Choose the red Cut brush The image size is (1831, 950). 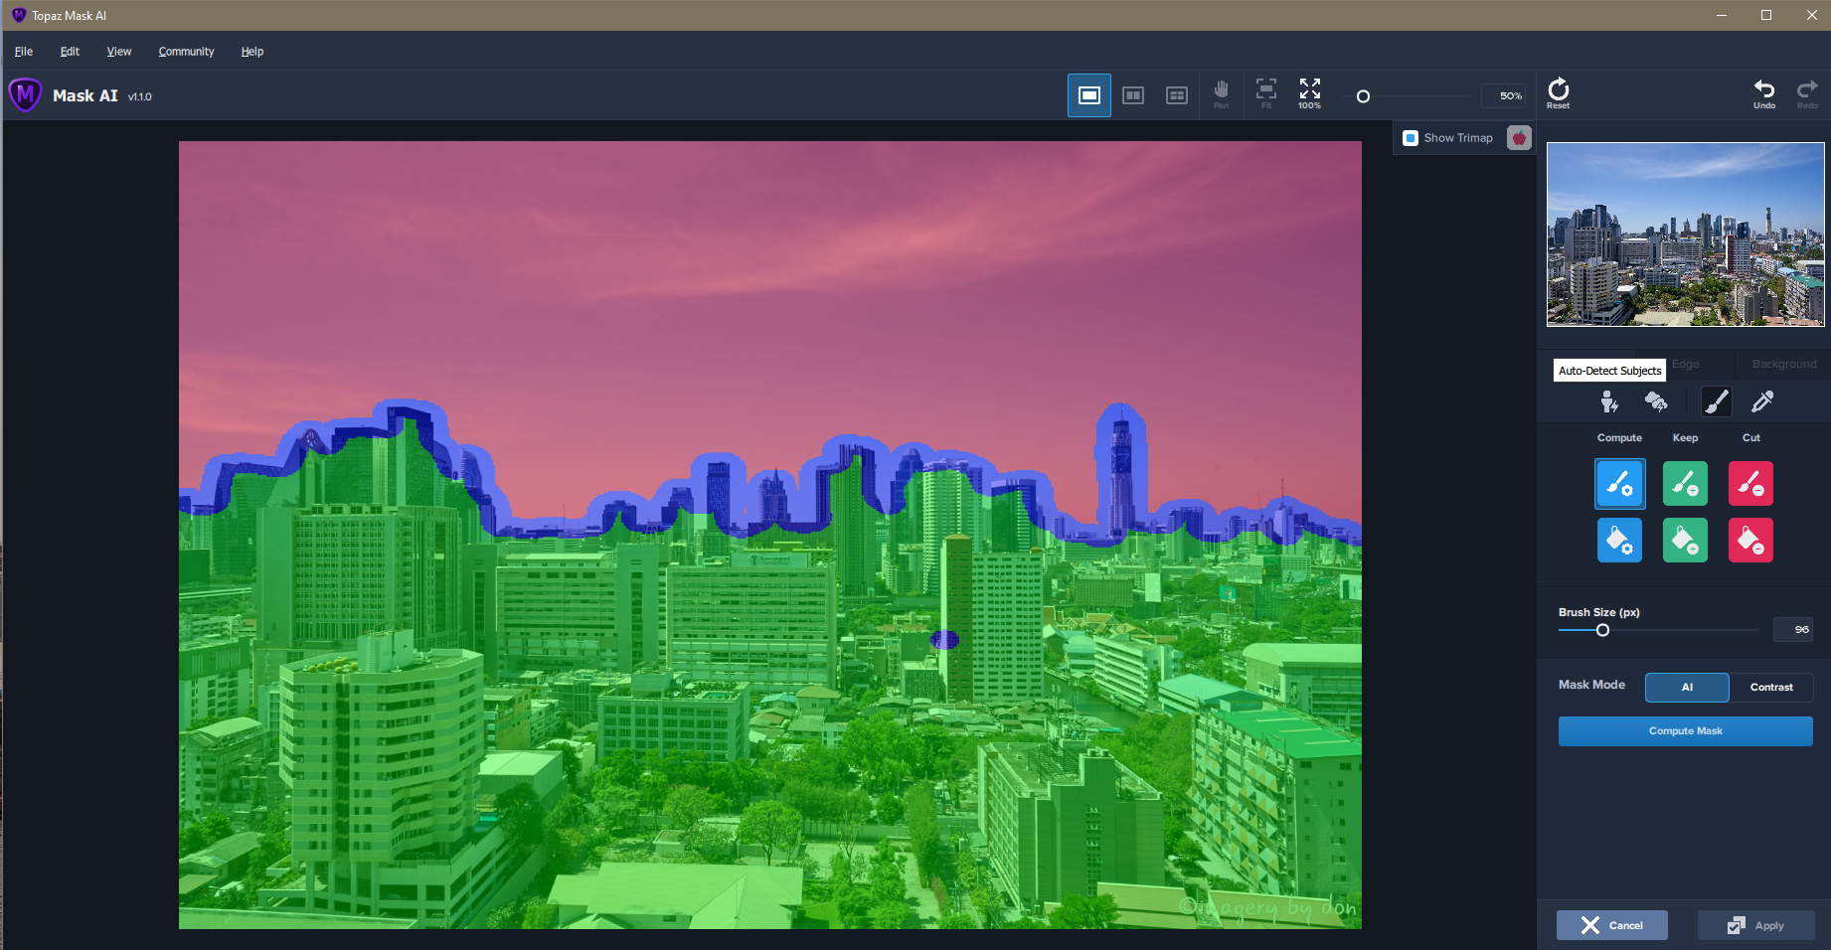click(1750, 484)
